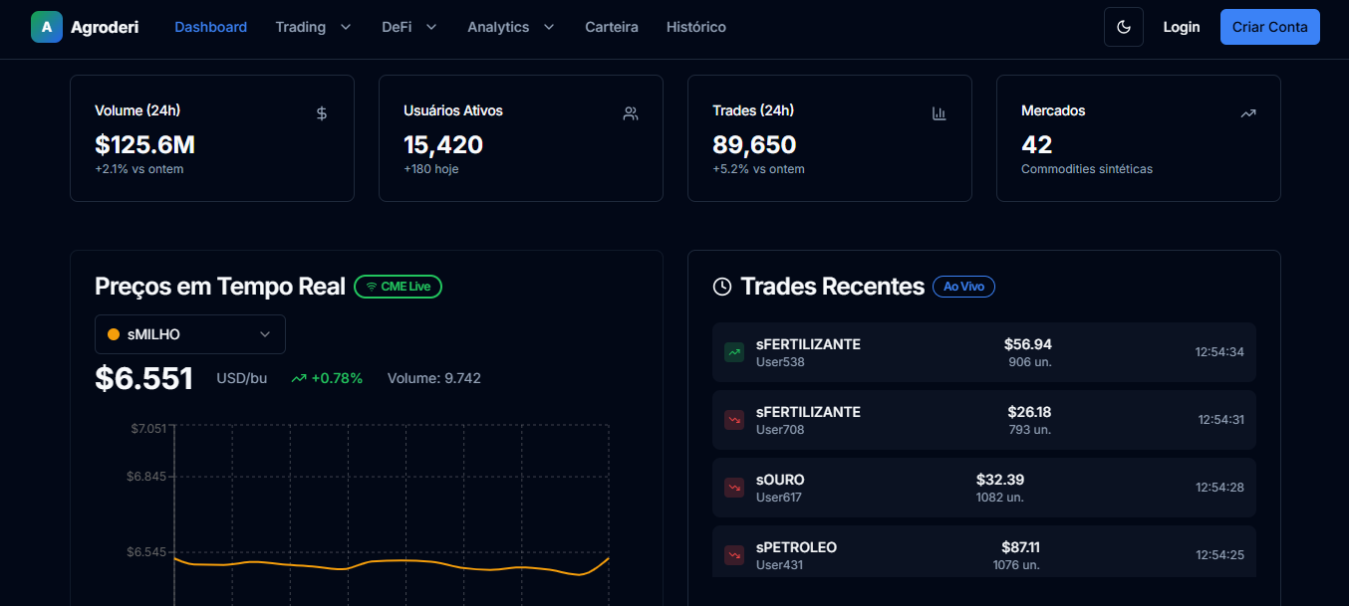
Task: Click the dollar icon in Volume card
Action: click(x=321, y=113)
